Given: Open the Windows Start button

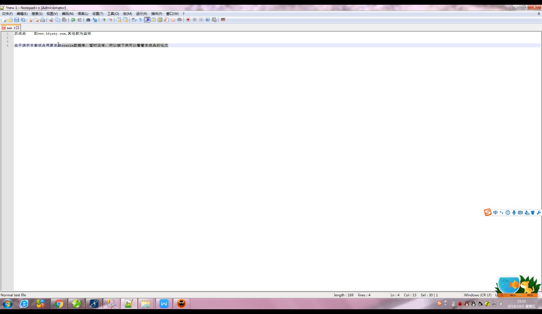Looking at the screenshot, I should click(7, 304).
